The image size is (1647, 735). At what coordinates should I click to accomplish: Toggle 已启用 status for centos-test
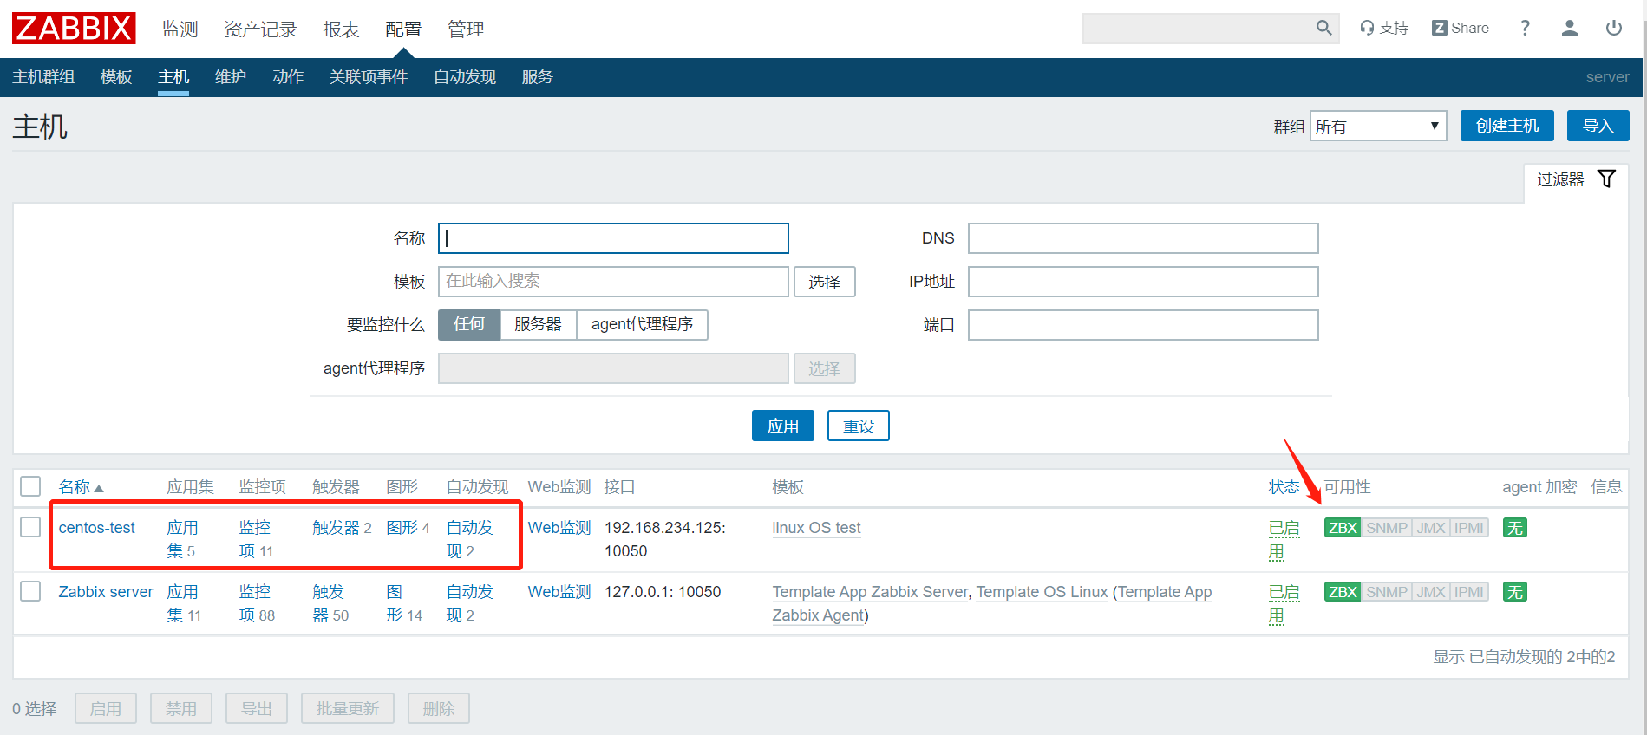coord(1284,539)
